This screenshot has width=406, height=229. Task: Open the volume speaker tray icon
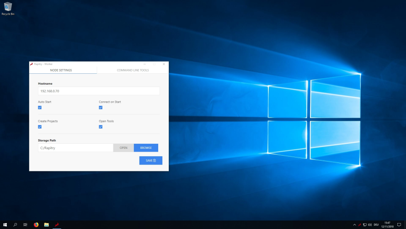click(x=370, y=225)
